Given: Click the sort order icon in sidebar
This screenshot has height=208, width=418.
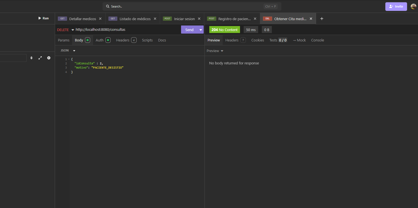Looking at the screenshot, I should click(x=31, y=58).
